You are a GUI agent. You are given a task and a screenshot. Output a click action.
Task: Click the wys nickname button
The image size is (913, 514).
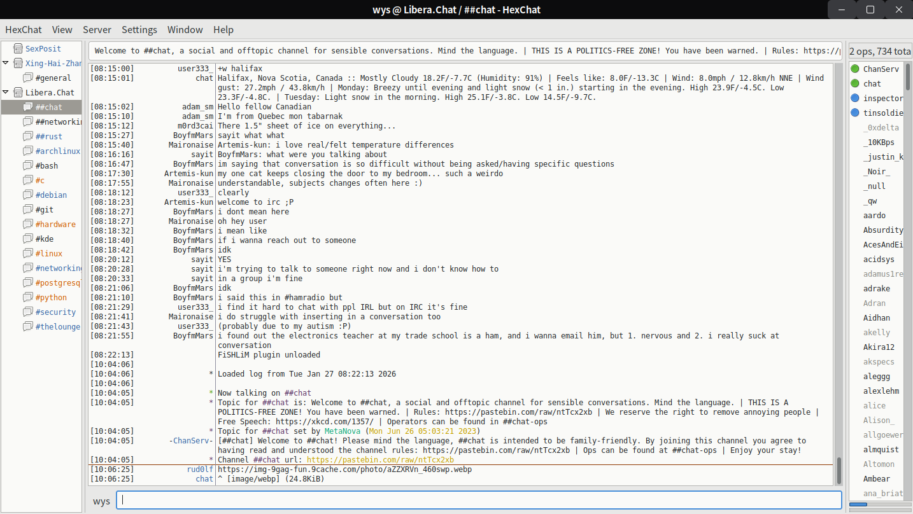click(101, 501)
